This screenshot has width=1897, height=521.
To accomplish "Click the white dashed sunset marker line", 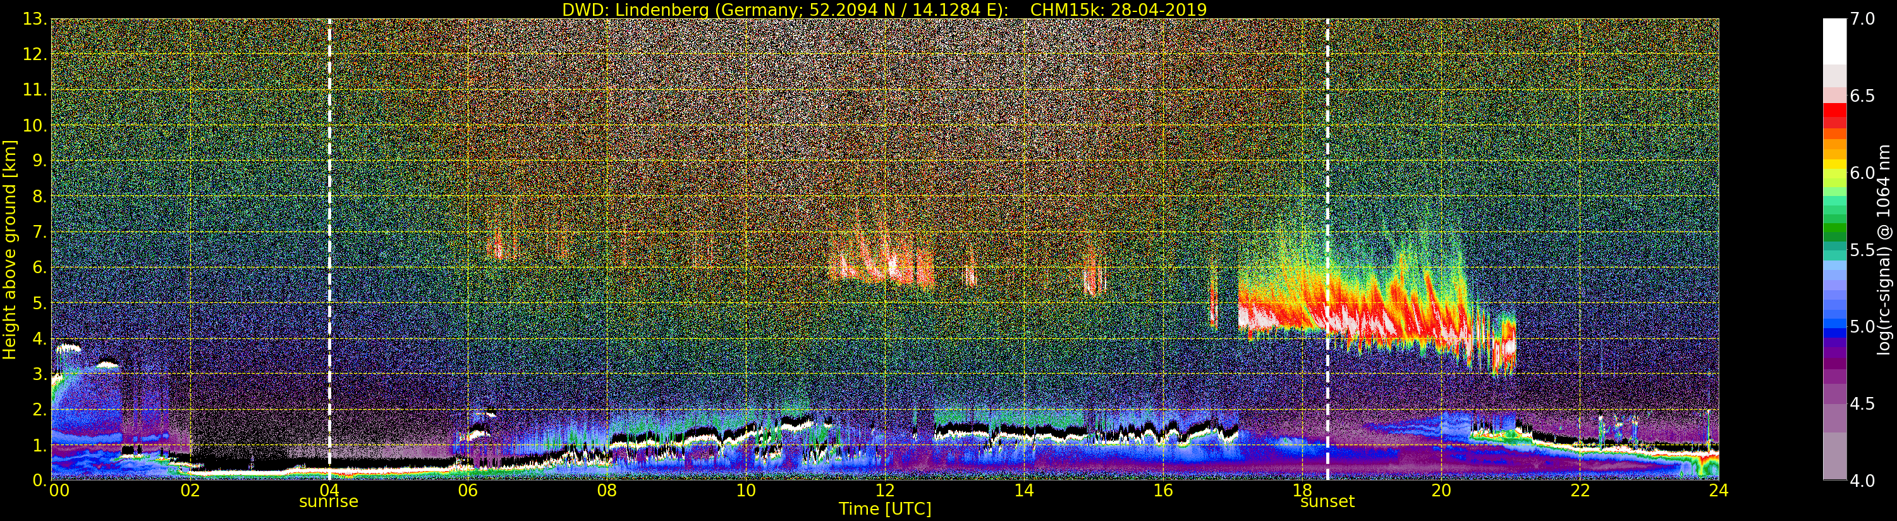I will pyautogui.click(x=1327, y=249).
